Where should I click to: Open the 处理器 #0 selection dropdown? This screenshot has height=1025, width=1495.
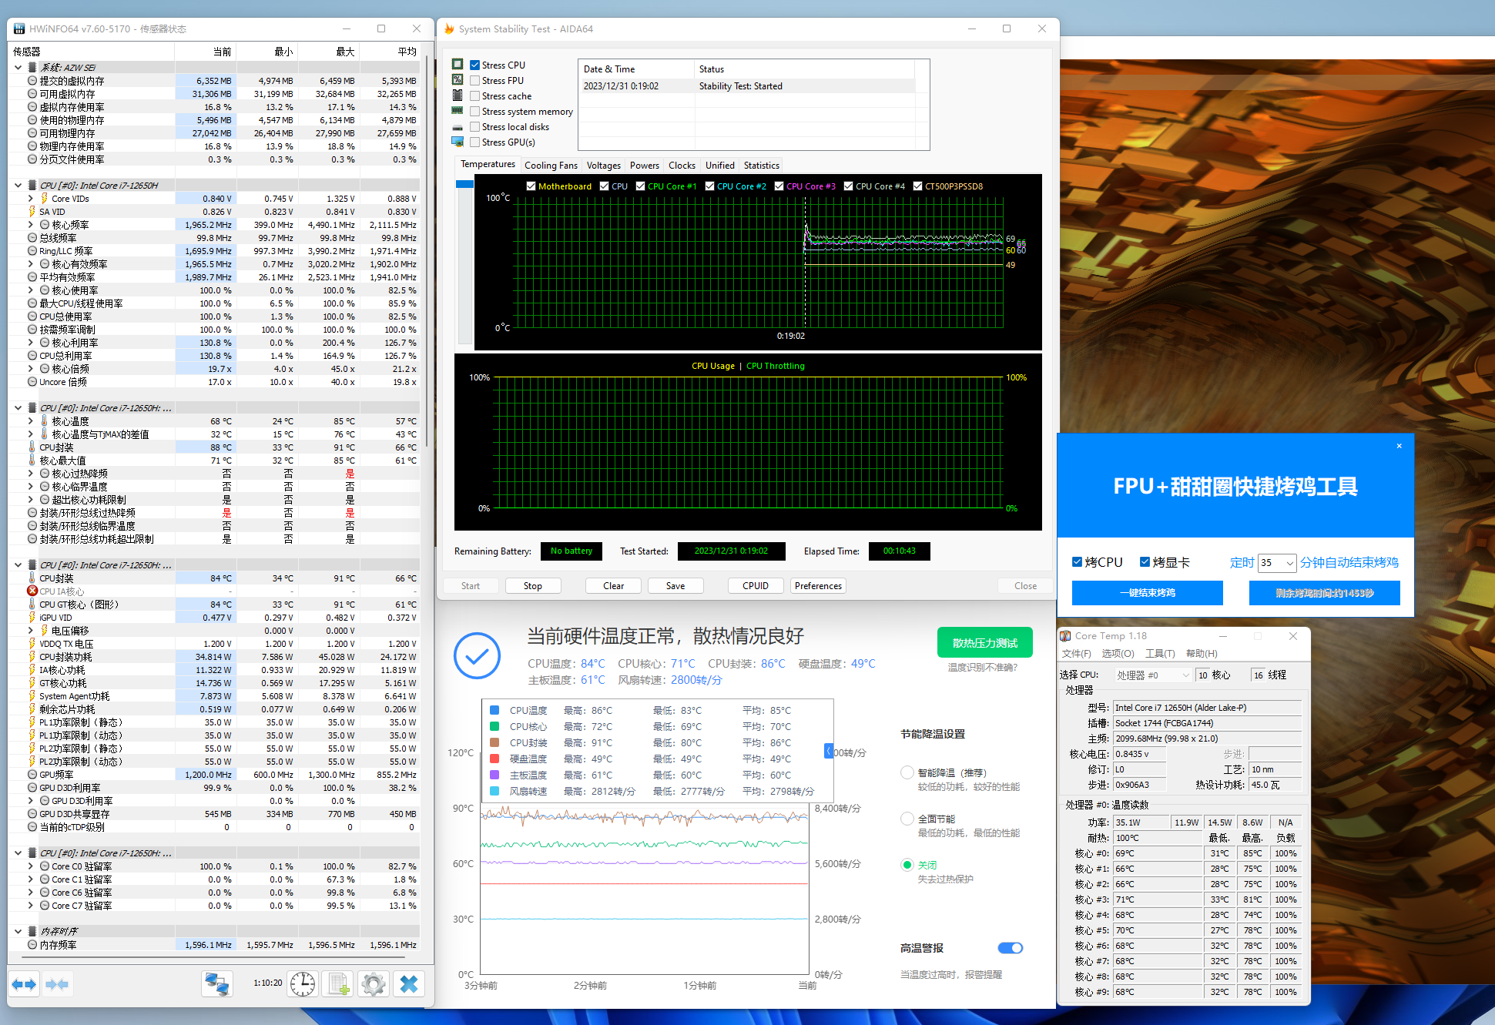(x=1152, y=675)
